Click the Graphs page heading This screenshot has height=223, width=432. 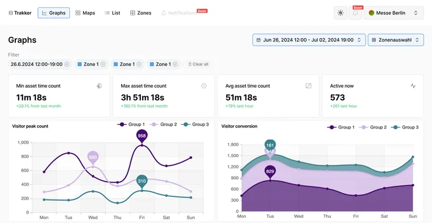tap(22, 40)
